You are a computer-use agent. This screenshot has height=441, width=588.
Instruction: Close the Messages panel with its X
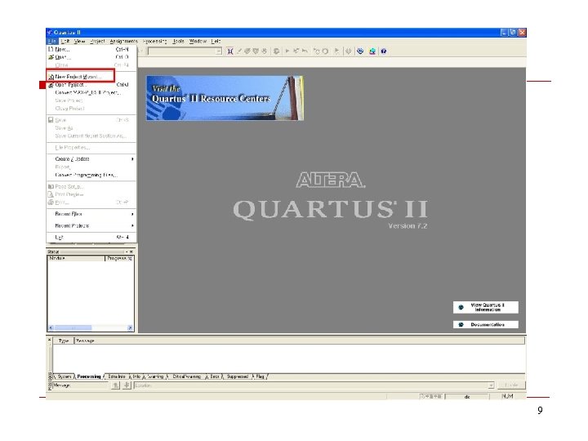[49, 340]
